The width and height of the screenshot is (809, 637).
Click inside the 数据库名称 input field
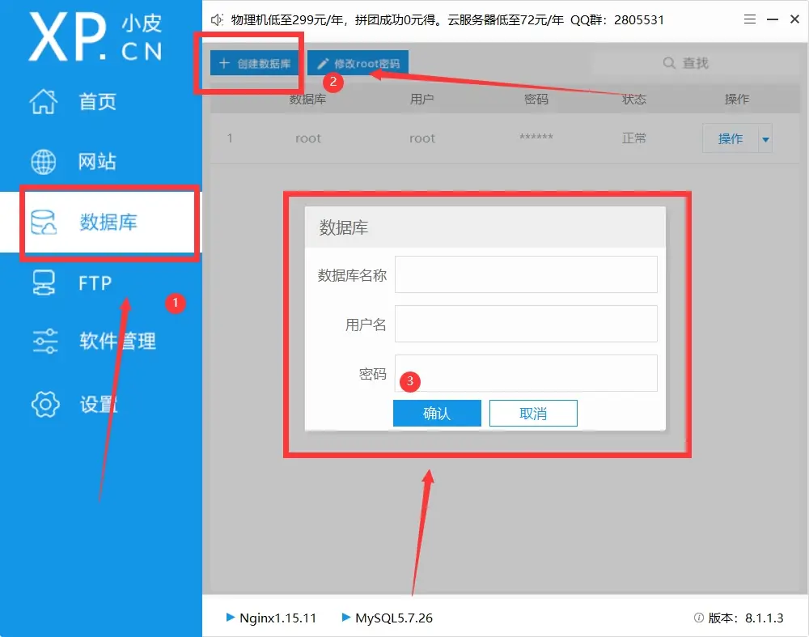pyautogui.click(x=526, y=274)
